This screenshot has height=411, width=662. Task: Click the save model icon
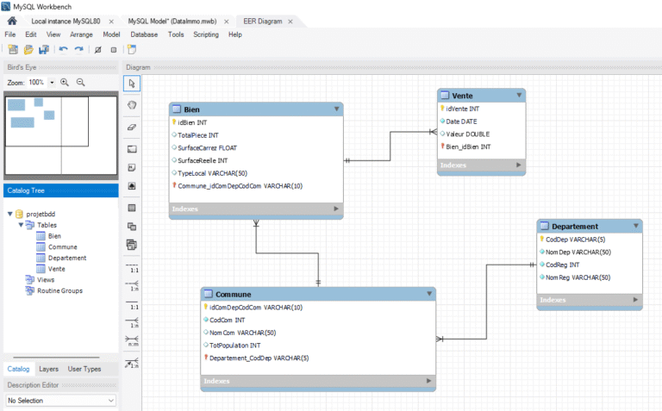pyautogui.click(x=41, y=49)
